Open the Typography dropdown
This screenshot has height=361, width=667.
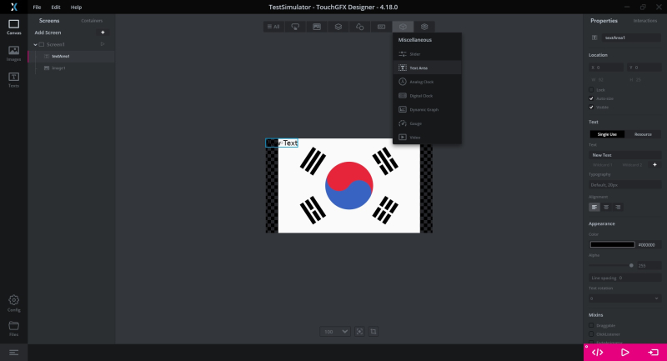[625, 184]
